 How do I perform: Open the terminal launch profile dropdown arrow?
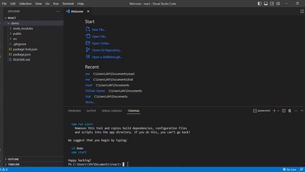click(278, 111)
